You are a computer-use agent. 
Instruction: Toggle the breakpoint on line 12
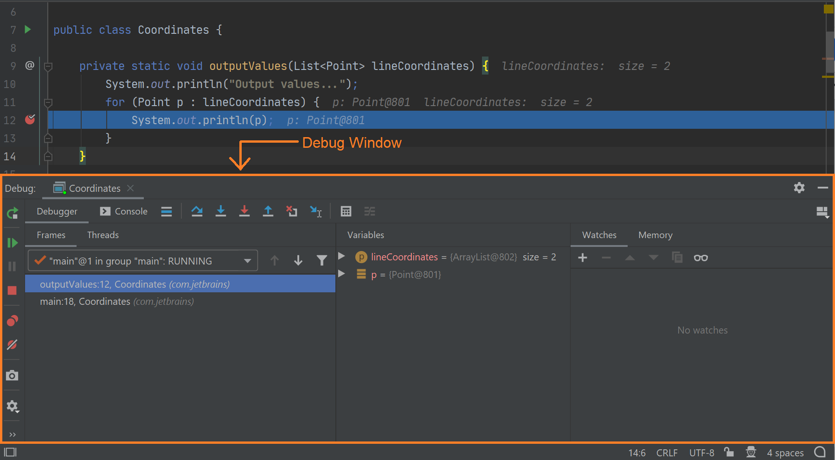coord(30,120)
